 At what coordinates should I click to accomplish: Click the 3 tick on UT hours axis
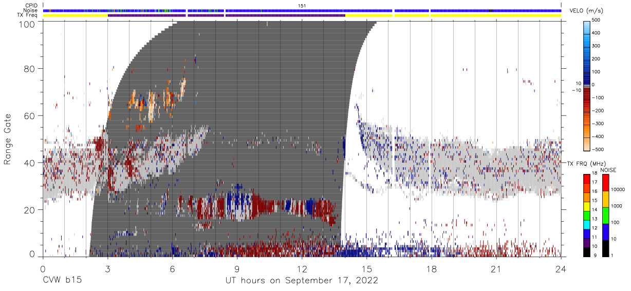pyautogui.click(x=107, y=268)
